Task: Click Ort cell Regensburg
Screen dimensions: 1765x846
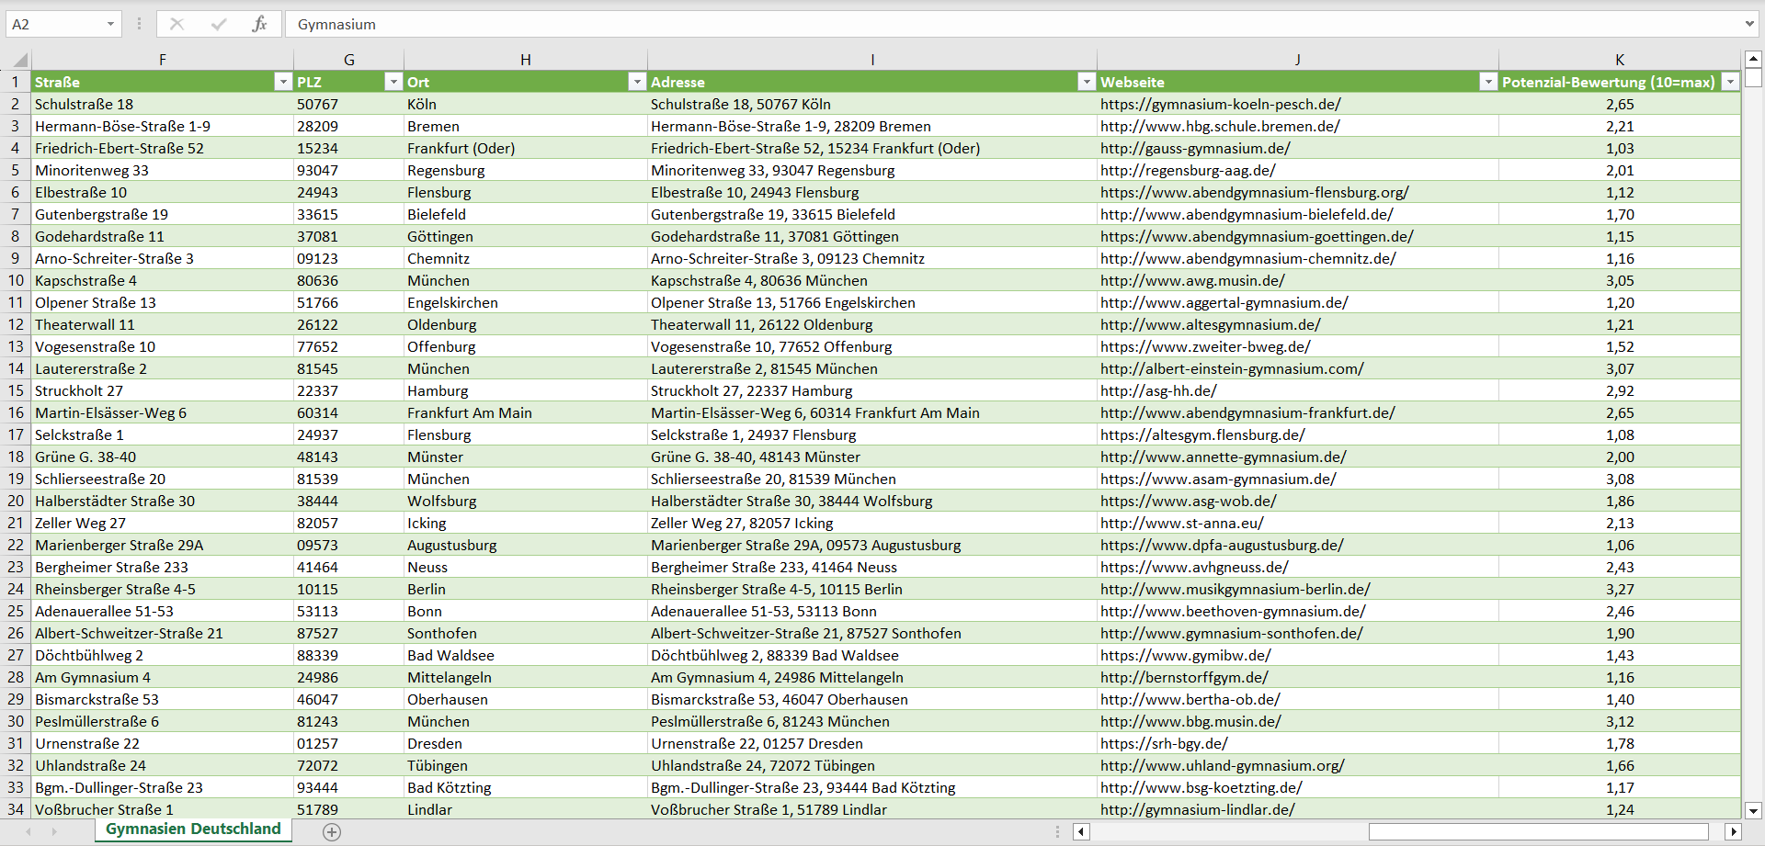Action: [x=525, y=170]
